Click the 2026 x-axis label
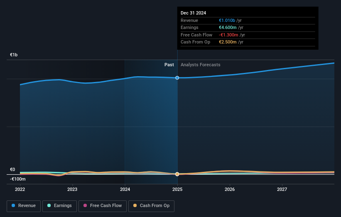341x217 pixels. pyautogui.click(x=230, y=190)
